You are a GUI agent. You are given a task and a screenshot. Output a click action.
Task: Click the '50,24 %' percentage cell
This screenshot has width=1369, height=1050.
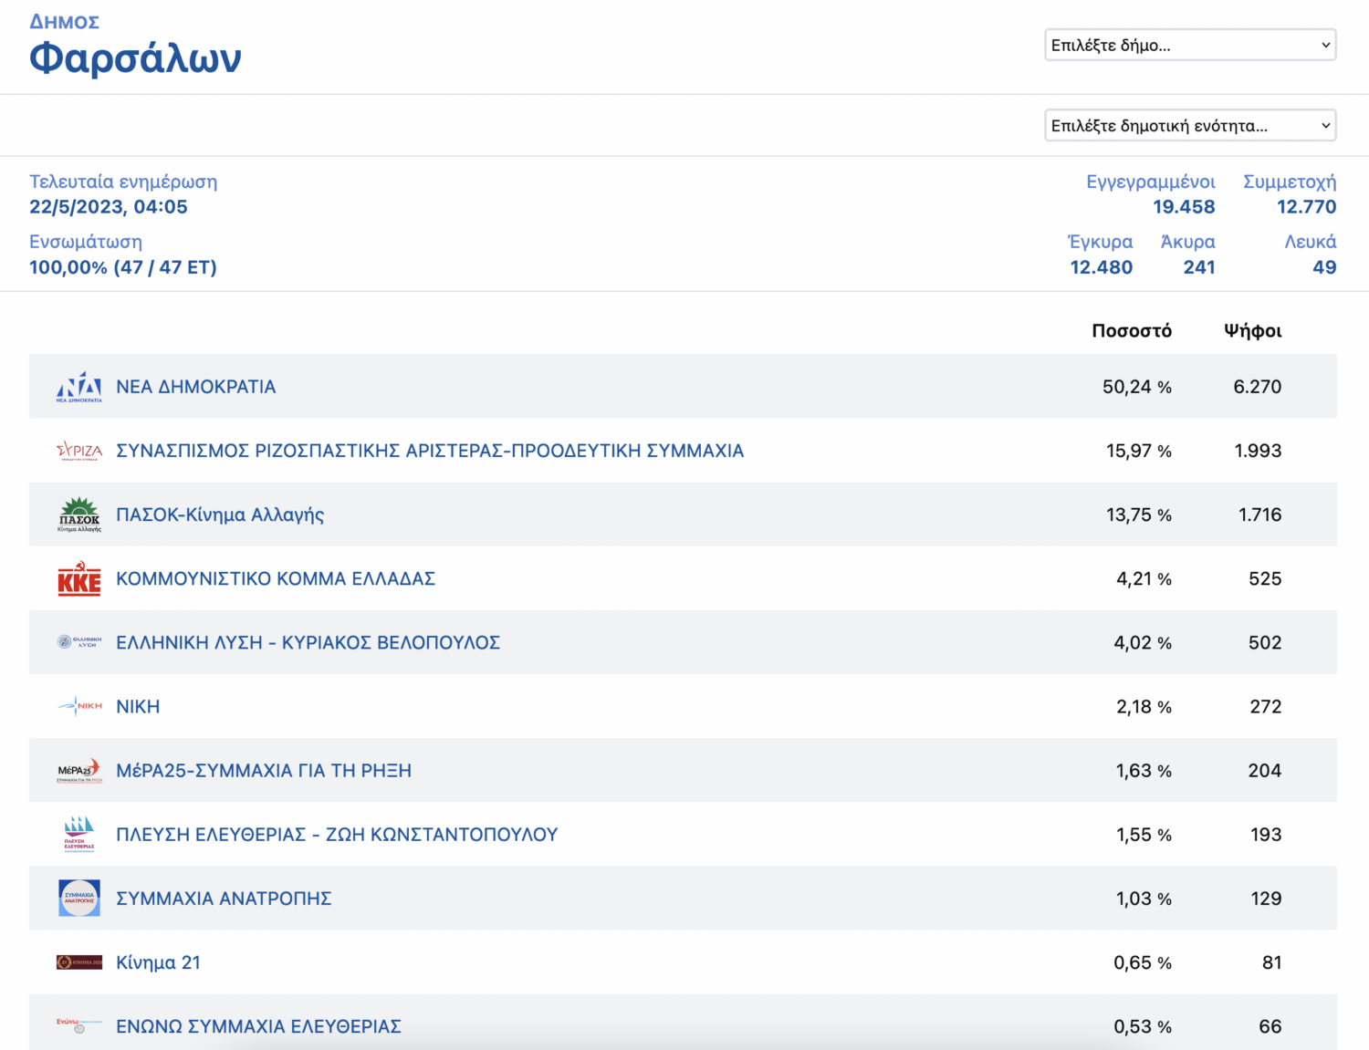1137,387
